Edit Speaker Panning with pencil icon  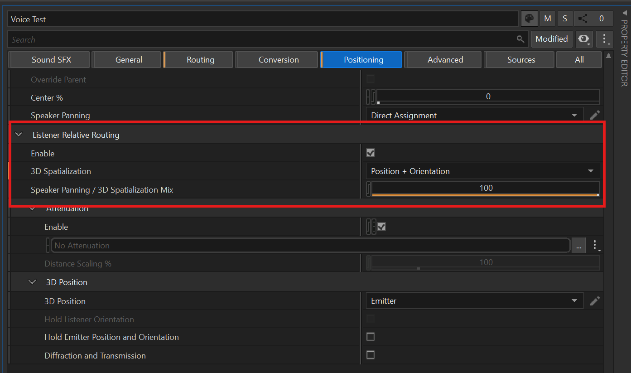(595, 115)
